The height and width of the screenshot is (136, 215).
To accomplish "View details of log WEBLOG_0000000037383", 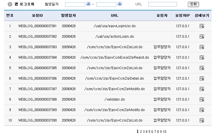I will 202,47.
